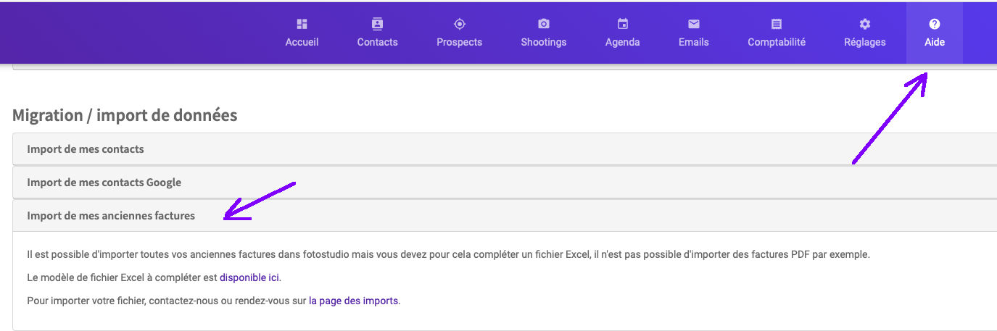The width and height of the screenshot is (997, 331).
Task: Open the Shootings camera icon
Action: 544,24
